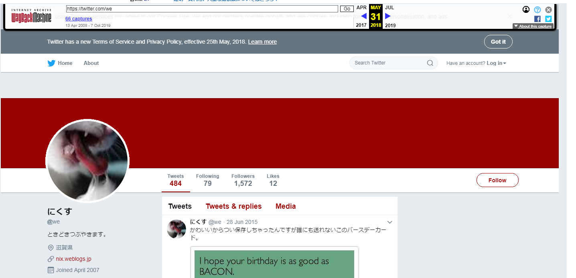576x278 pixels.
Task: Expand the Log in dropdown
Action: (x=496, y=63)
